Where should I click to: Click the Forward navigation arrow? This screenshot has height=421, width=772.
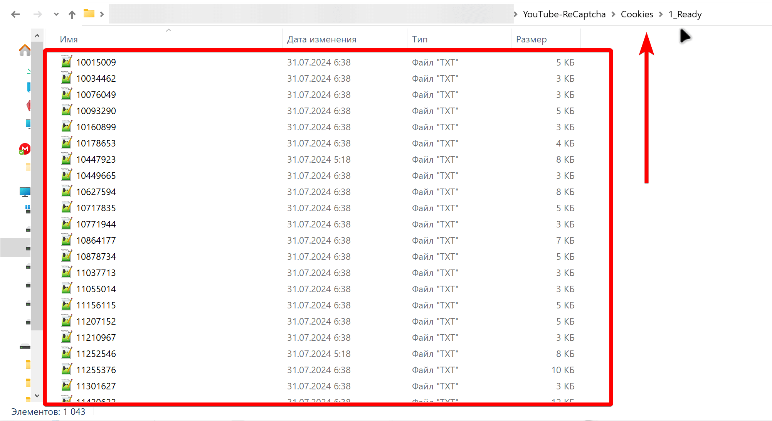pos(37,14)
